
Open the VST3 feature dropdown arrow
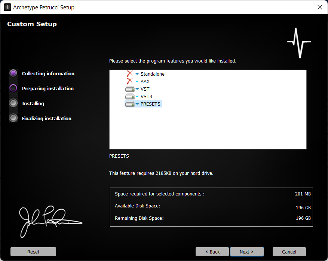[137, 97]
